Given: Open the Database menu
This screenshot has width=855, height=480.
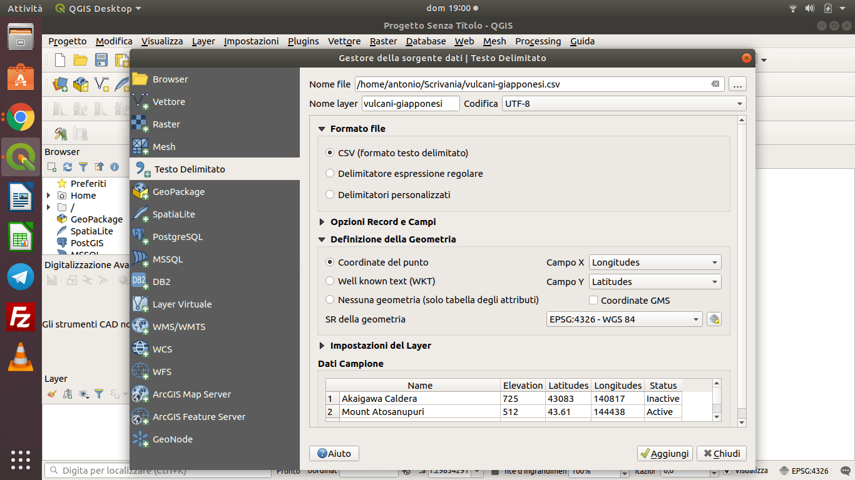Looking at the screenshot, I should coord(426,41).
